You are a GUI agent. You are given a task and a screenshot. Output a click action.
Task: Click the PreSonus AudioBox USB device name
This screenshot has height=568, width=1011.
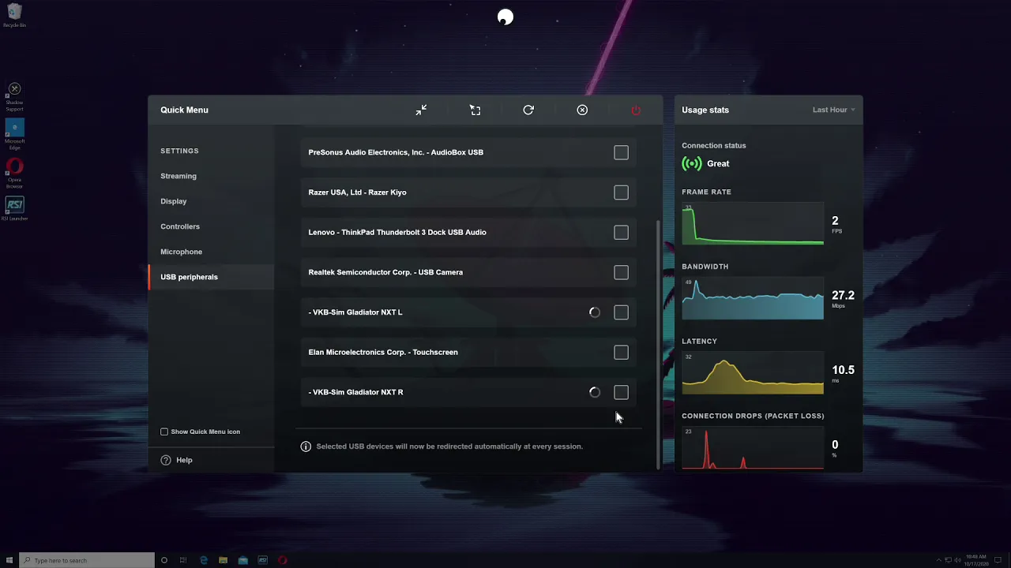(396, 152)
